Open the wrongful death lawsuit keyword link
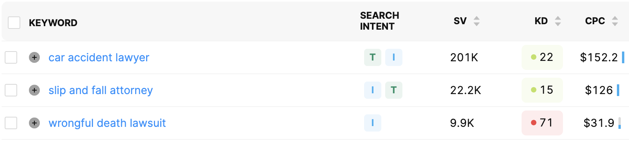Viewport: 629px width, 146px height. 107,123
